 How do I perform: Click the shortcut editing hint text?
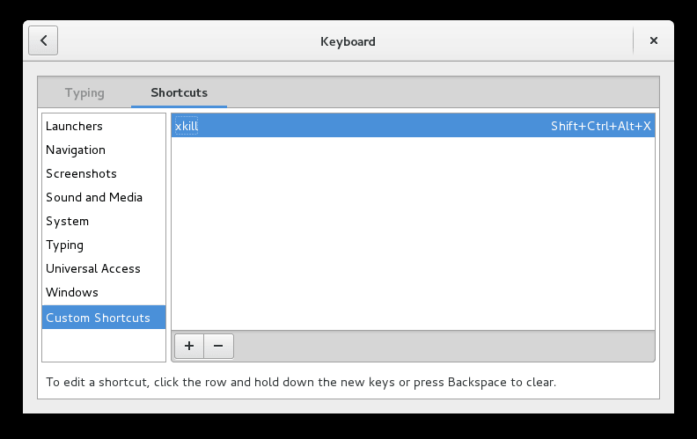pos(301,383)
